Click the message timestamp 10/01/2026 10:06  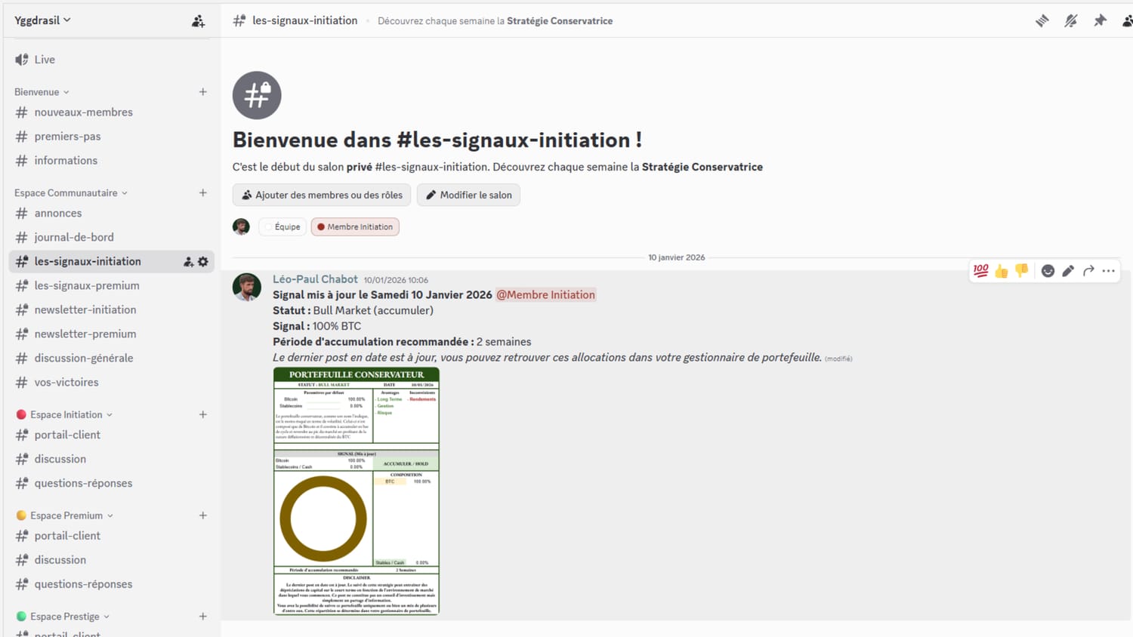396,280
